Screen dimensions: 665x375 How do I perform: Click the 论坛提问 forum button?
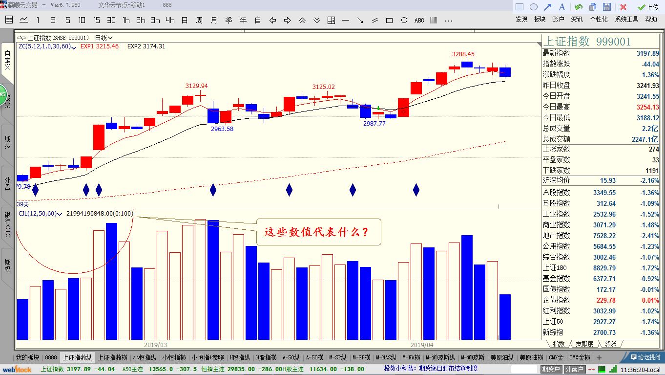(644, 357)
